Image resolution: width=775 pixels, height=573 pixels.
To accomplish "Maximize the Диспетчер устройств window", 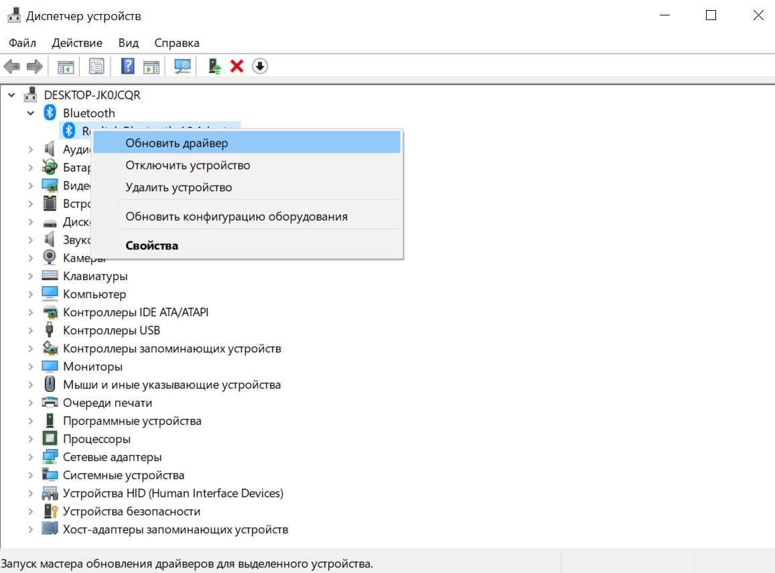I will point(711,15).
